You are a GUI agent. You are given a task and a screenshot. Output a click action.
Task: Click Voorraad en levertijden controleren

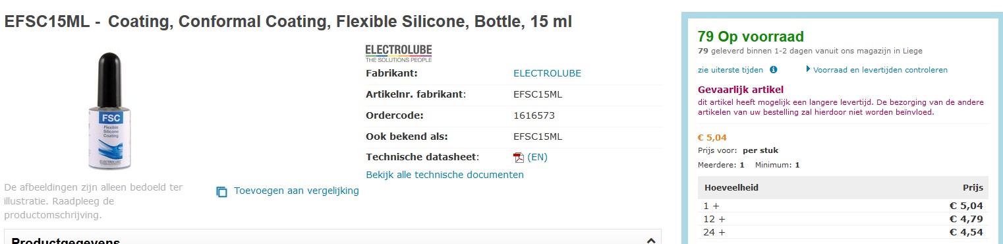(880, 69)
